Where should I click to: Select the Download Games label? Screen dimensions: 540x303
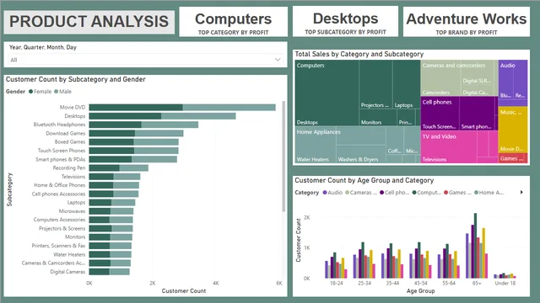[66, 133]
